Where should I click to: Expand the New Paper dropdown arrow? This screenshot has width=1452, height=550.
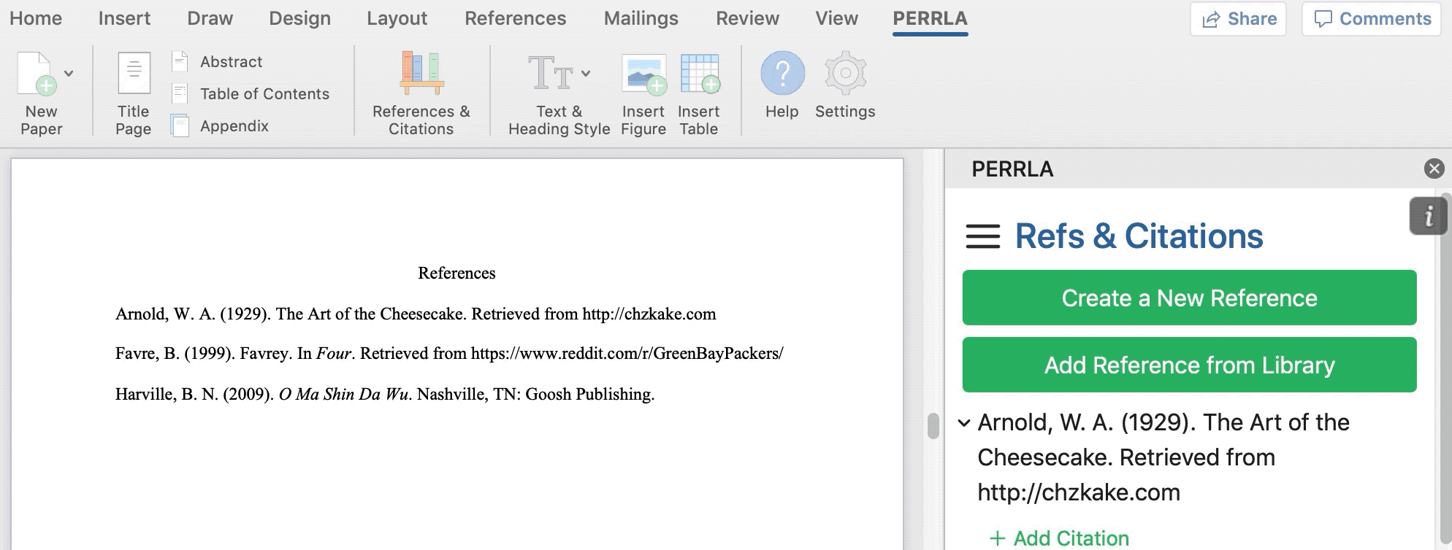[69, 74]
